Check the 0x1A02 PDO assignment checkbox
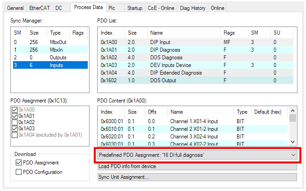The image size is (306, 191). (x=15, y=122)
